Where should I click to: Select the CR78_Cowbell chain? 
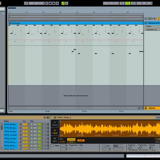(x=11, y=135)
